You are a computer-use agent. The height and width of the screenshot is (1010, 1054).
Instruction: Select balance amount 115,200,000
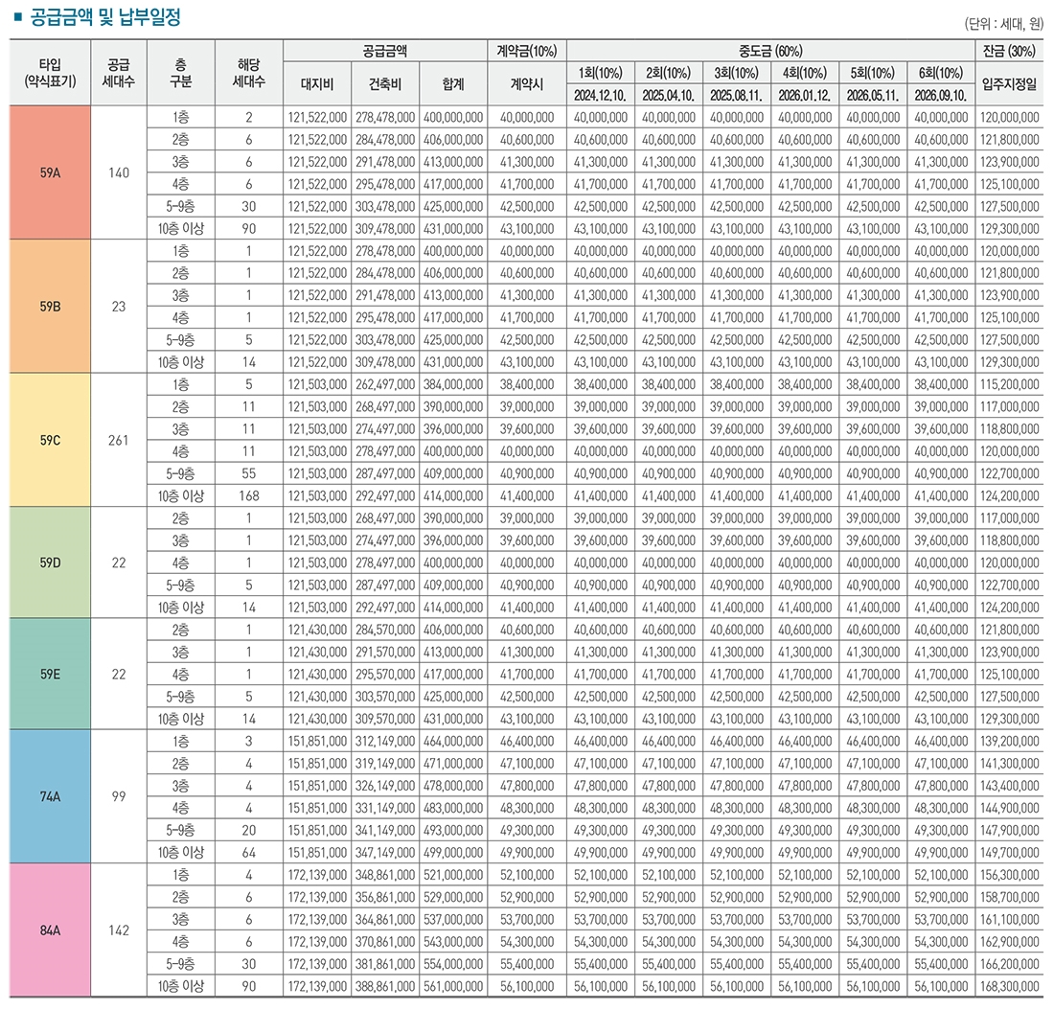click(x=1010, y=384)
